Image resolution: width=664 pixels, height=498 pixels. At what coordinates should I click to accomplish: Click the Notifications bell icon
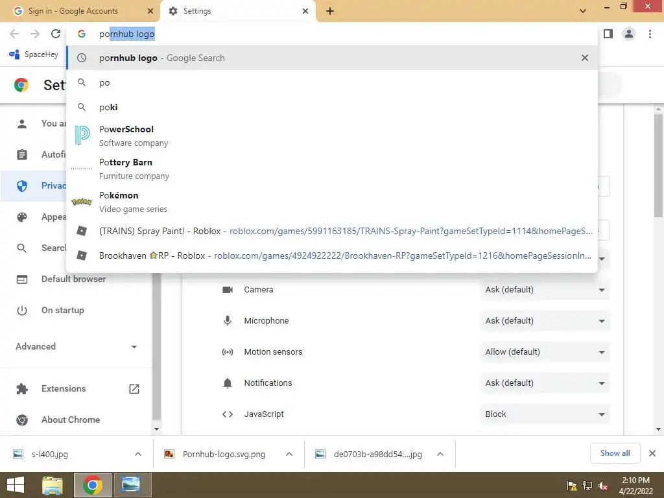coord(228,383)
